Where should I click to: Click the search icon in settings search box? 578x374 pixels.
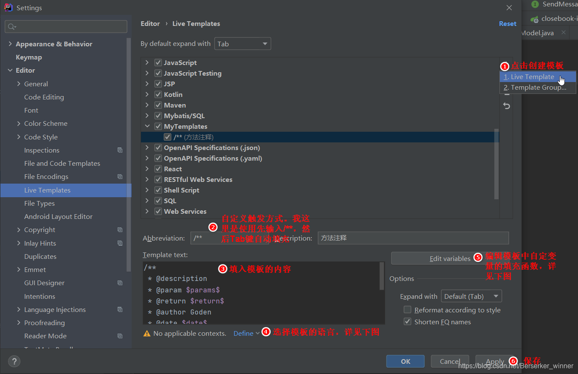(11, 27)
